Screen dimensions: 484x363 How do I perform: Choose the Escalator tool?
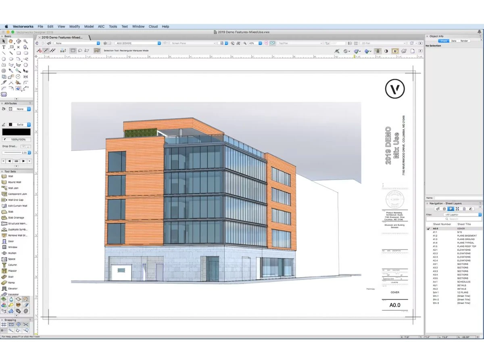coord(13,294)
